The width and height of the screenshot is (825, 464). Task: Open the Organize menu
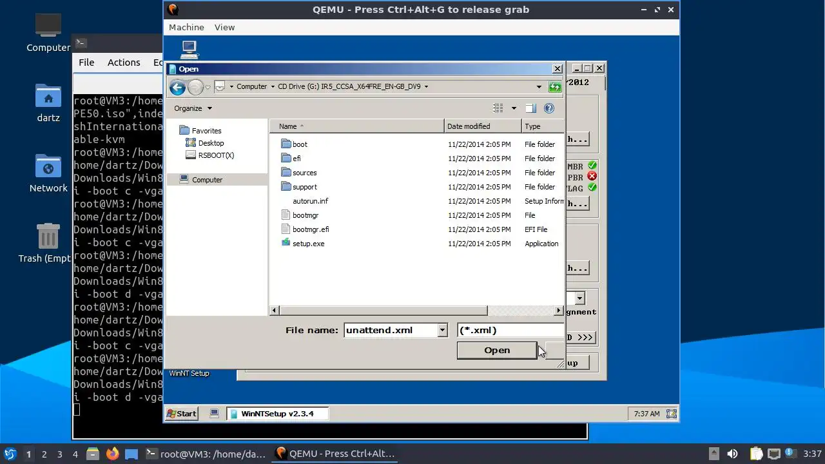[193, 108]
